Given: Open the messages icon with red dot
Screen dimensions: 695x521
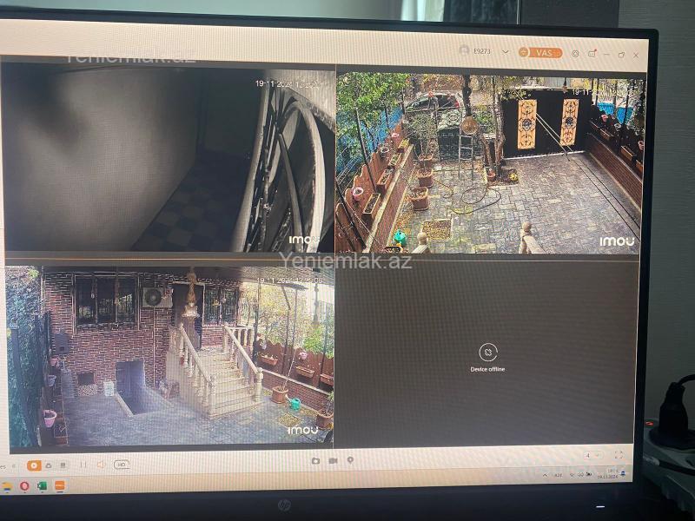Looking at the screenshot, I should pos(592,53).
